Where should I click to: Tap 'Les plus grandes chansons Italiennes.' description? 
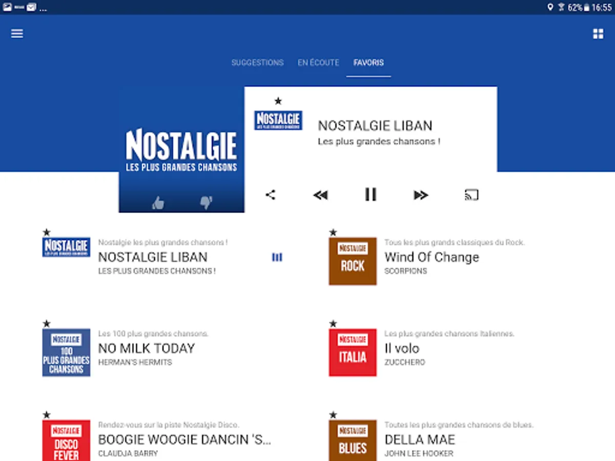point(449,333)
